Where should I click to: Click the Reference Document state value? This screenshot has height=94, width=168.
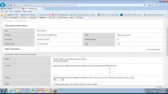point(124,35)
